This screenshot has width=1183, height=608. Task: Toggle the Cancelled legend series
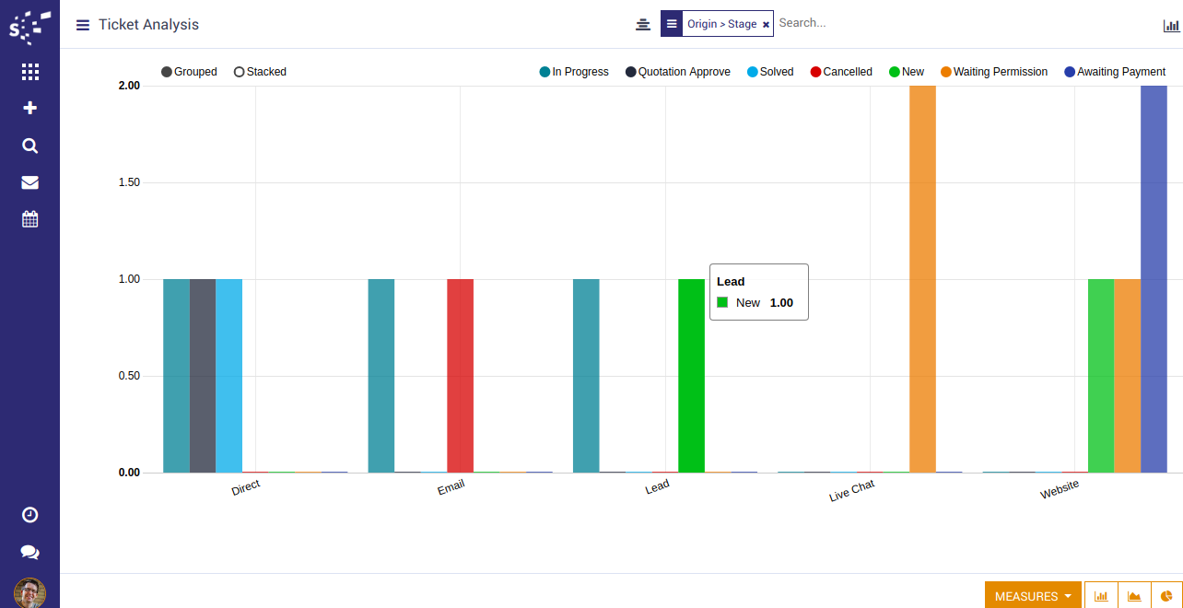pos(841,72)
